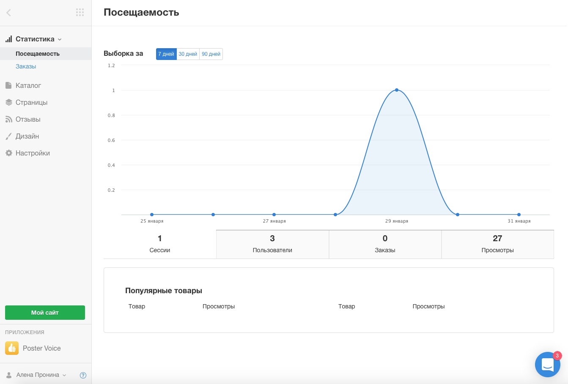This screenshot has width=568, height=384.
Task: Show the Просмотры metric tab
Action: click(497, 244)
